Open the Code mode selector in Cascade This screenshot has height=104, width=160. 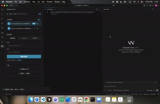coord(109,90)
